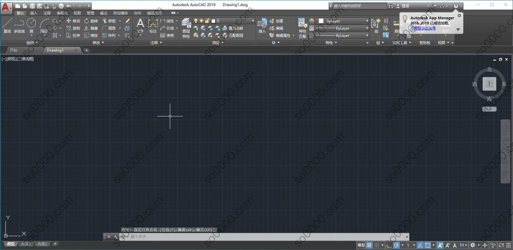Click the 置为当前 (Make Current) layer button
Screen dimensions: 513x250
click(233, 28)
